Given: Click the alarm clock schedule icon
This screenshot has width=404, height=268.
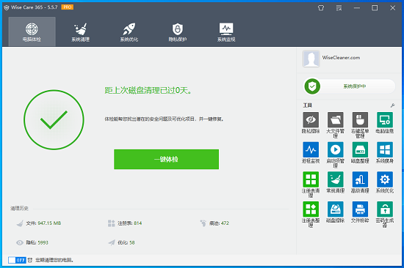Looking at the screenshot, I should point(30,260).
